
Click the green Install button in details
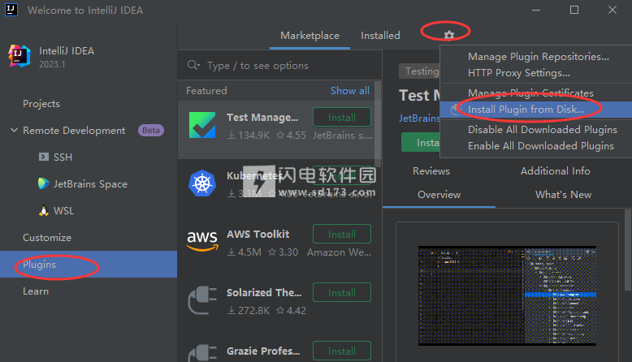[421, 143]
